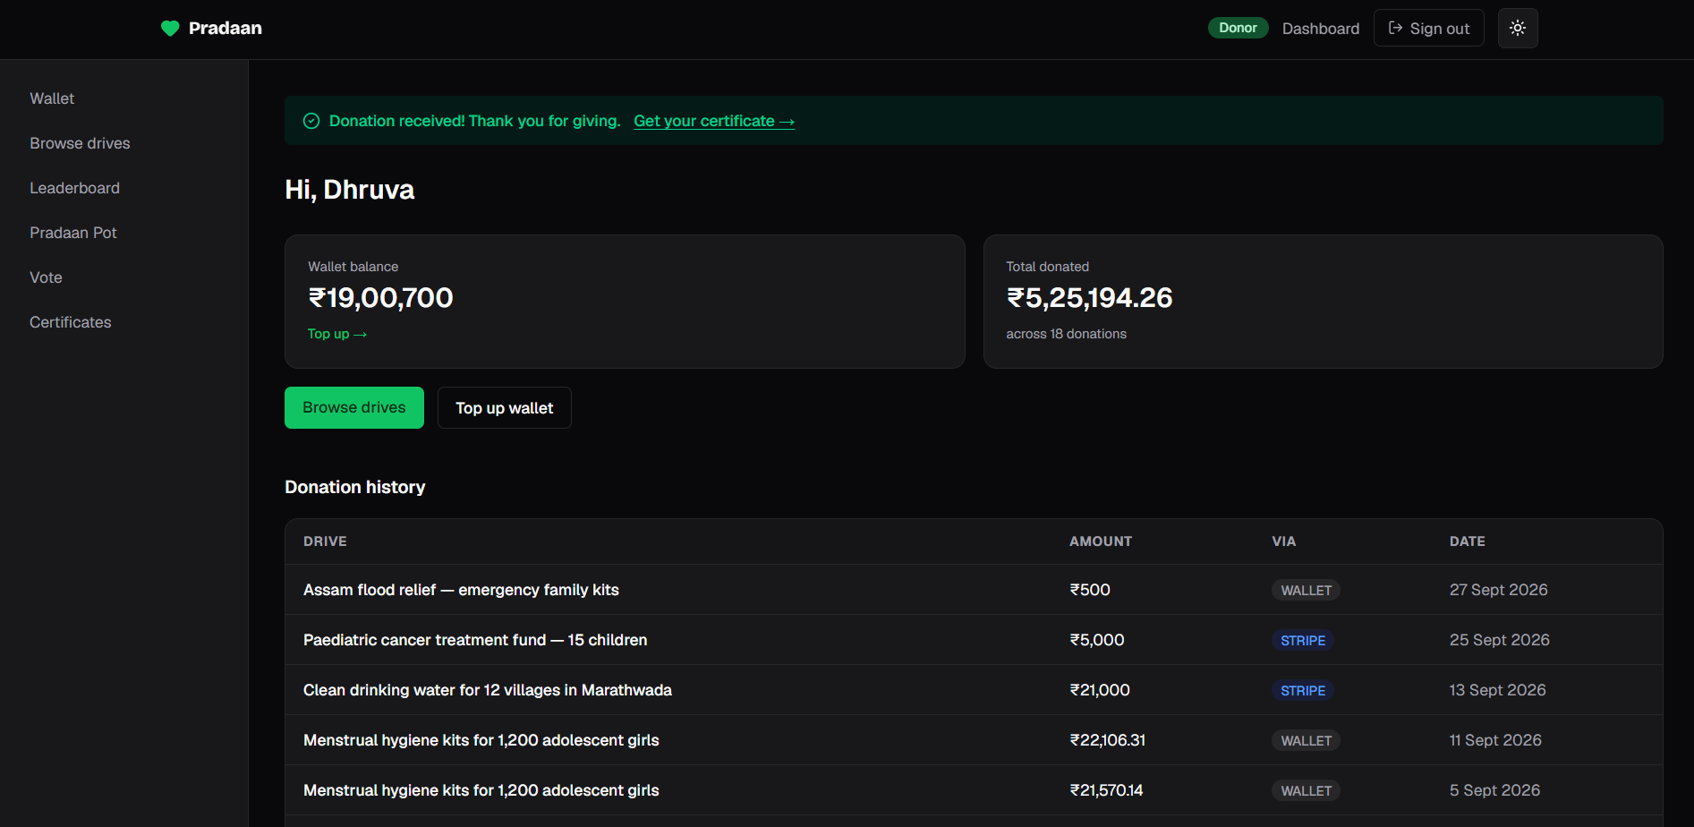Sign out of the account

1429,28
